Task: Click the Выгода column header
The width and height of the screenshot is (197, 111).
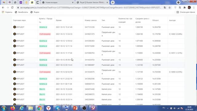Action: click(x=172, y=20)
